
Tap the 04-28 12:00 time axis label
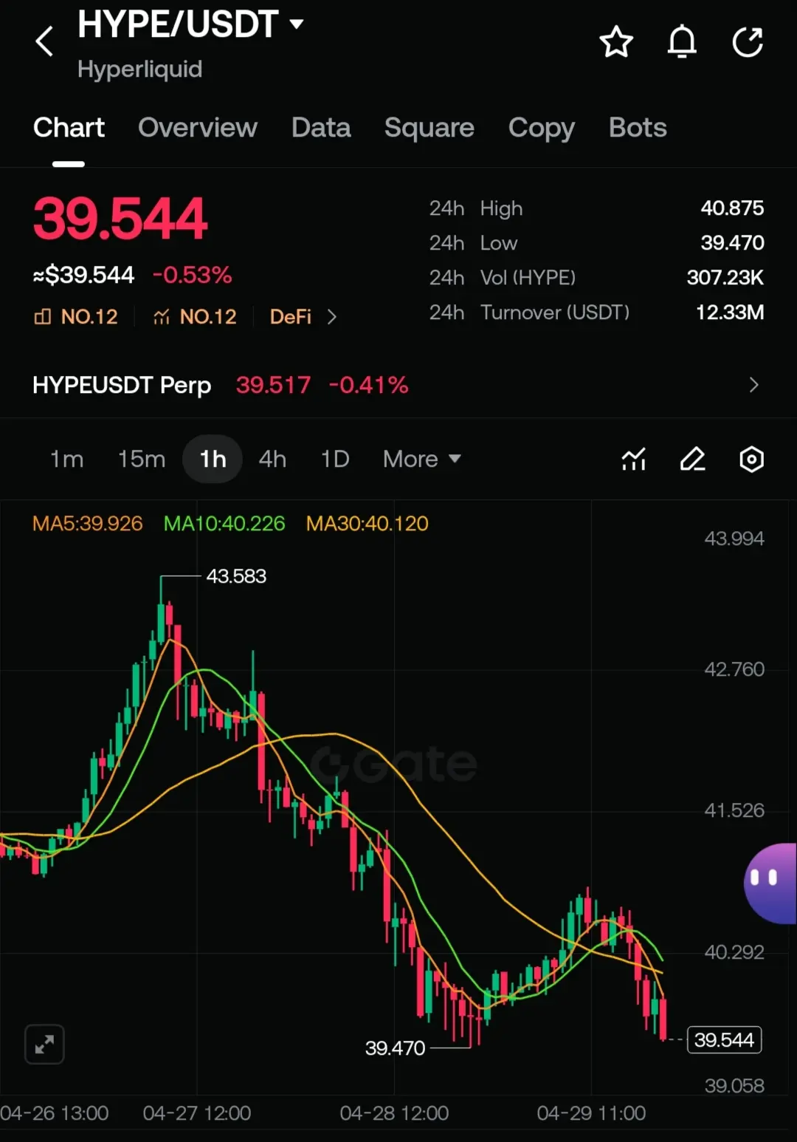pyautogui.click(x=394, y=1113)
